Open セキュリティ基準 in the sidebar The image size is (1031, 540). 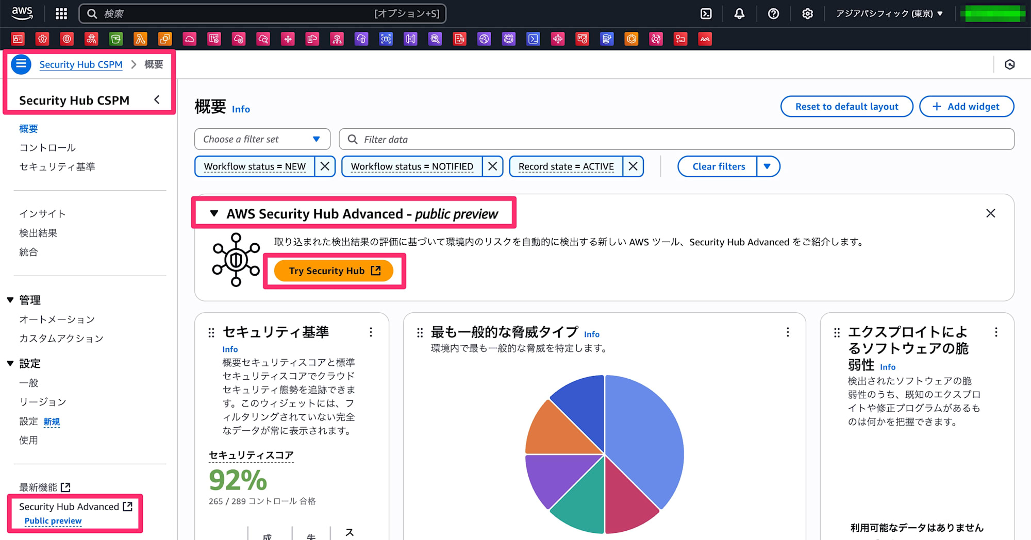(57, 167)
